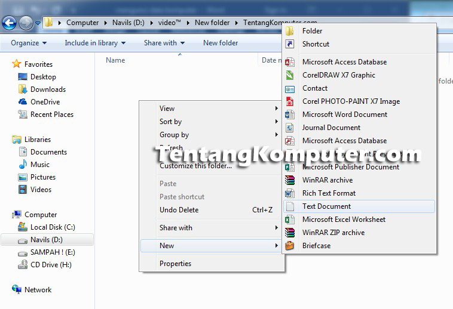Click New folder toolbar button
Viewport: 453px width, 309px height.
tap(221, 43)
